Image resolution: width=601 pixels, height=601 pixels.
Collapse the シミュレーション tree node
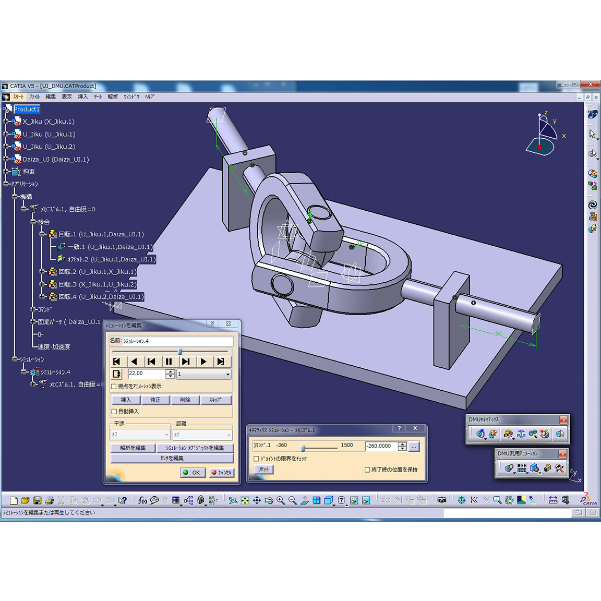pyautogui.click(x=15, y=359)
